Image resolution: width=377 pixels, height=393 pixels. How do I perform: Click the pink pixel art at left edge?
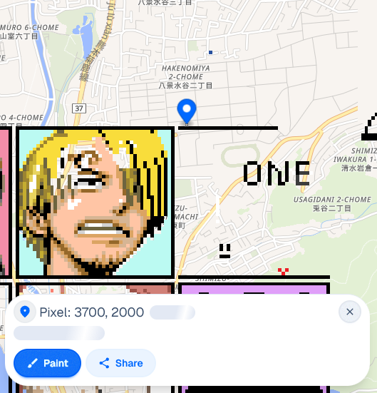click(4, 202)
